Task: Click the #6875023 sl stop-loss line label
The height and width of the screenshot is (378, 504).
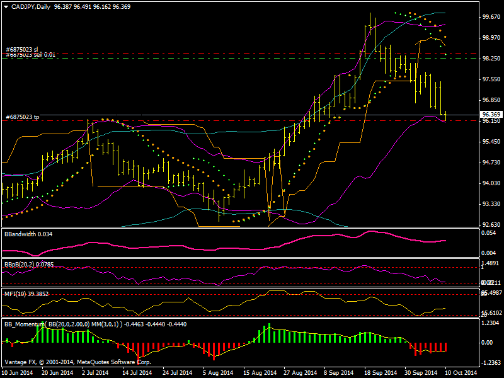Action: pos(22,50)
